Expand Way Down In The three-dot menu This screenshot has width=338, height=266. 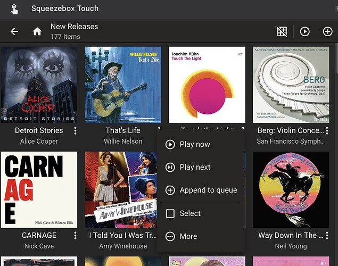(x=328, y=235)
